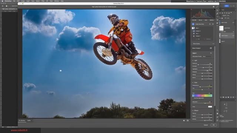Viewport: 237px width, 133px height.
Task: Open the Filter menu
Action: [x=43, y=1]
